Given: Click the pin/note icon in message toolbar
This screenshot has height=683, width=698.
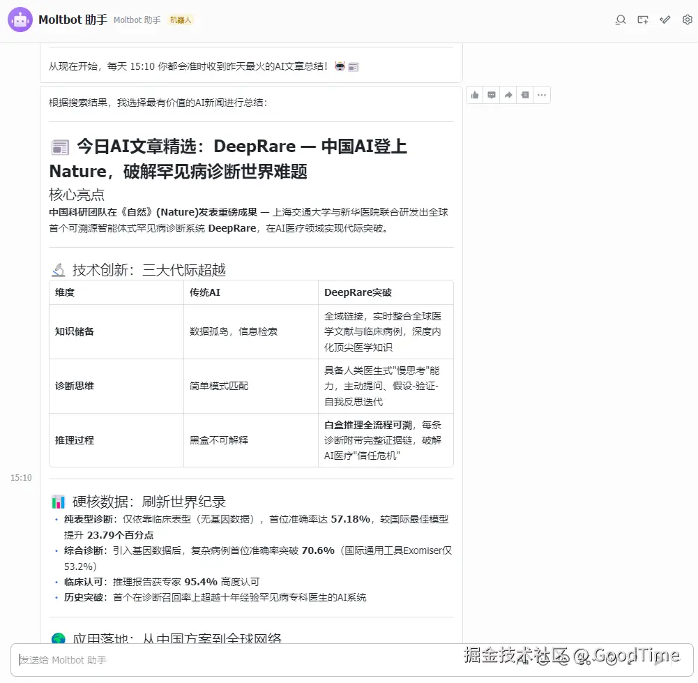Looking at the screenshot, I should pyautogui.click(x=525, y=95).
